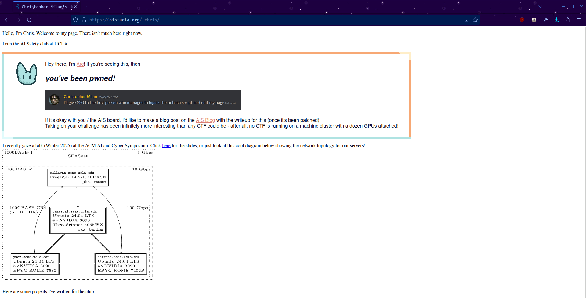Viewport: 586px width, 298px height.
Task: Close the Christopher Milan's tab
Action: (75, 7)
